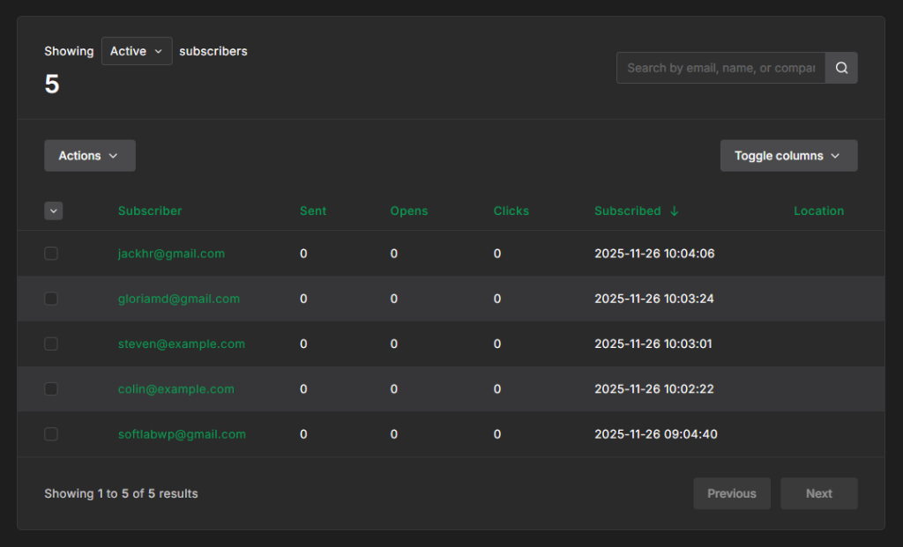Click the large subscriber count 5

52,84
